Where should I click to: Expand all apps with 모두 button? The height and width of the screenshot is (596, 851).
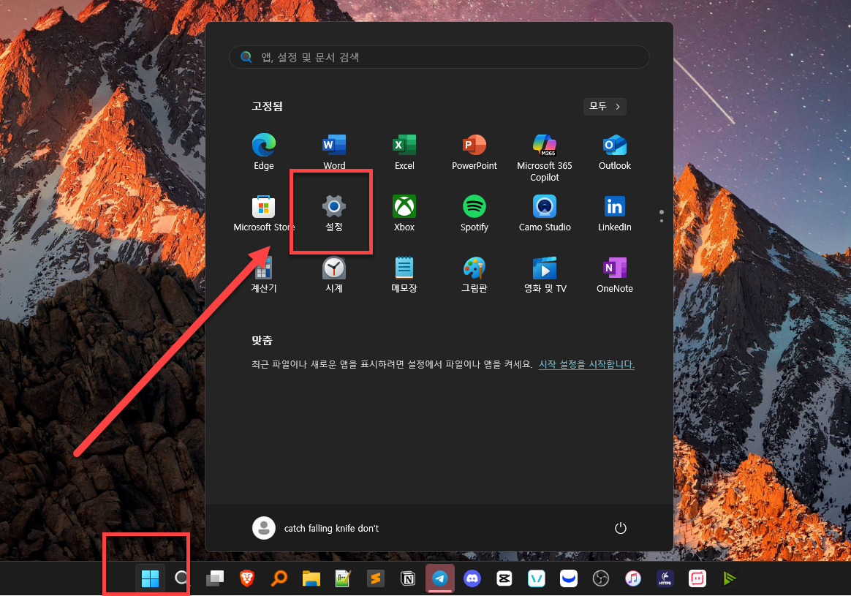pyautogui.click(x=605, y=106)
